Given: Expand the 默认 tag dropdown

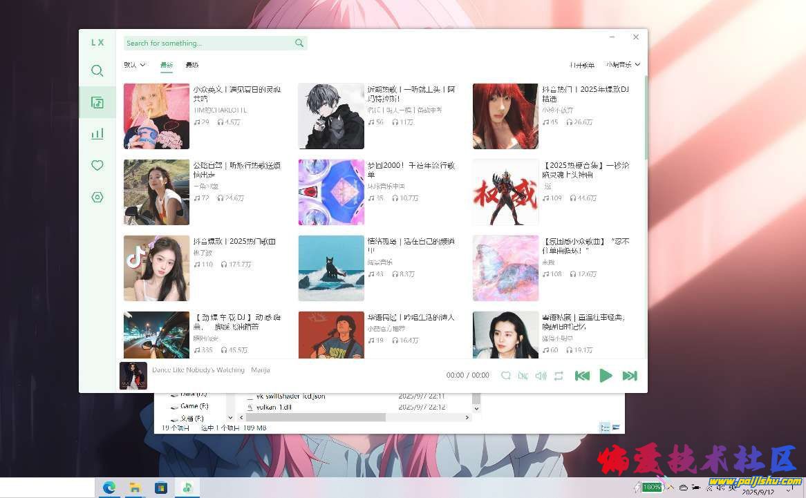Looking at the screenshot, I should pyautogui.click(x=135, y=65).
